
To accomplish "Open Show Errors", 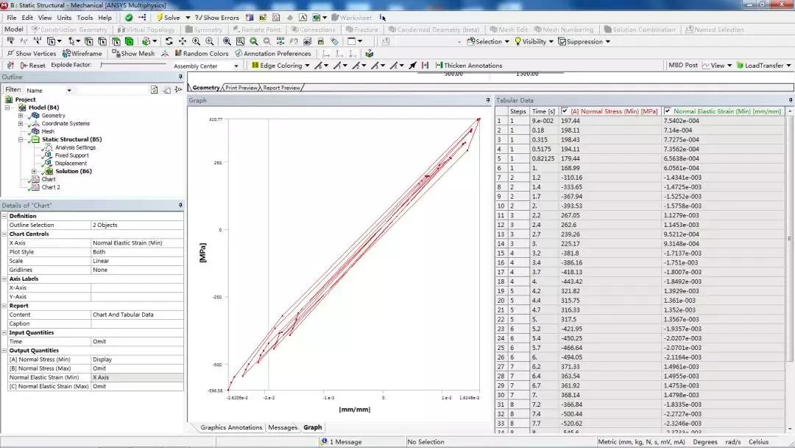I will (x=217, y=17).
